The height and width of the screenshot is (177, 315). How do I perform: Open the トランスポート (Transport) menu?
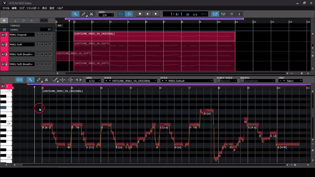pyautogui.click(x=33, y=8)
